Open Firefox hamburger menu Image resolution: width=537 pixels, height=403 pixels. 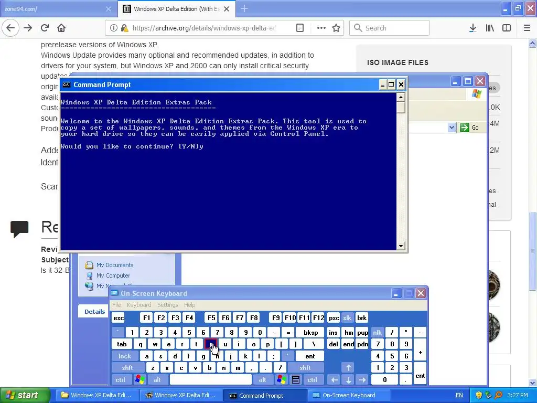(x=527, y=28)
